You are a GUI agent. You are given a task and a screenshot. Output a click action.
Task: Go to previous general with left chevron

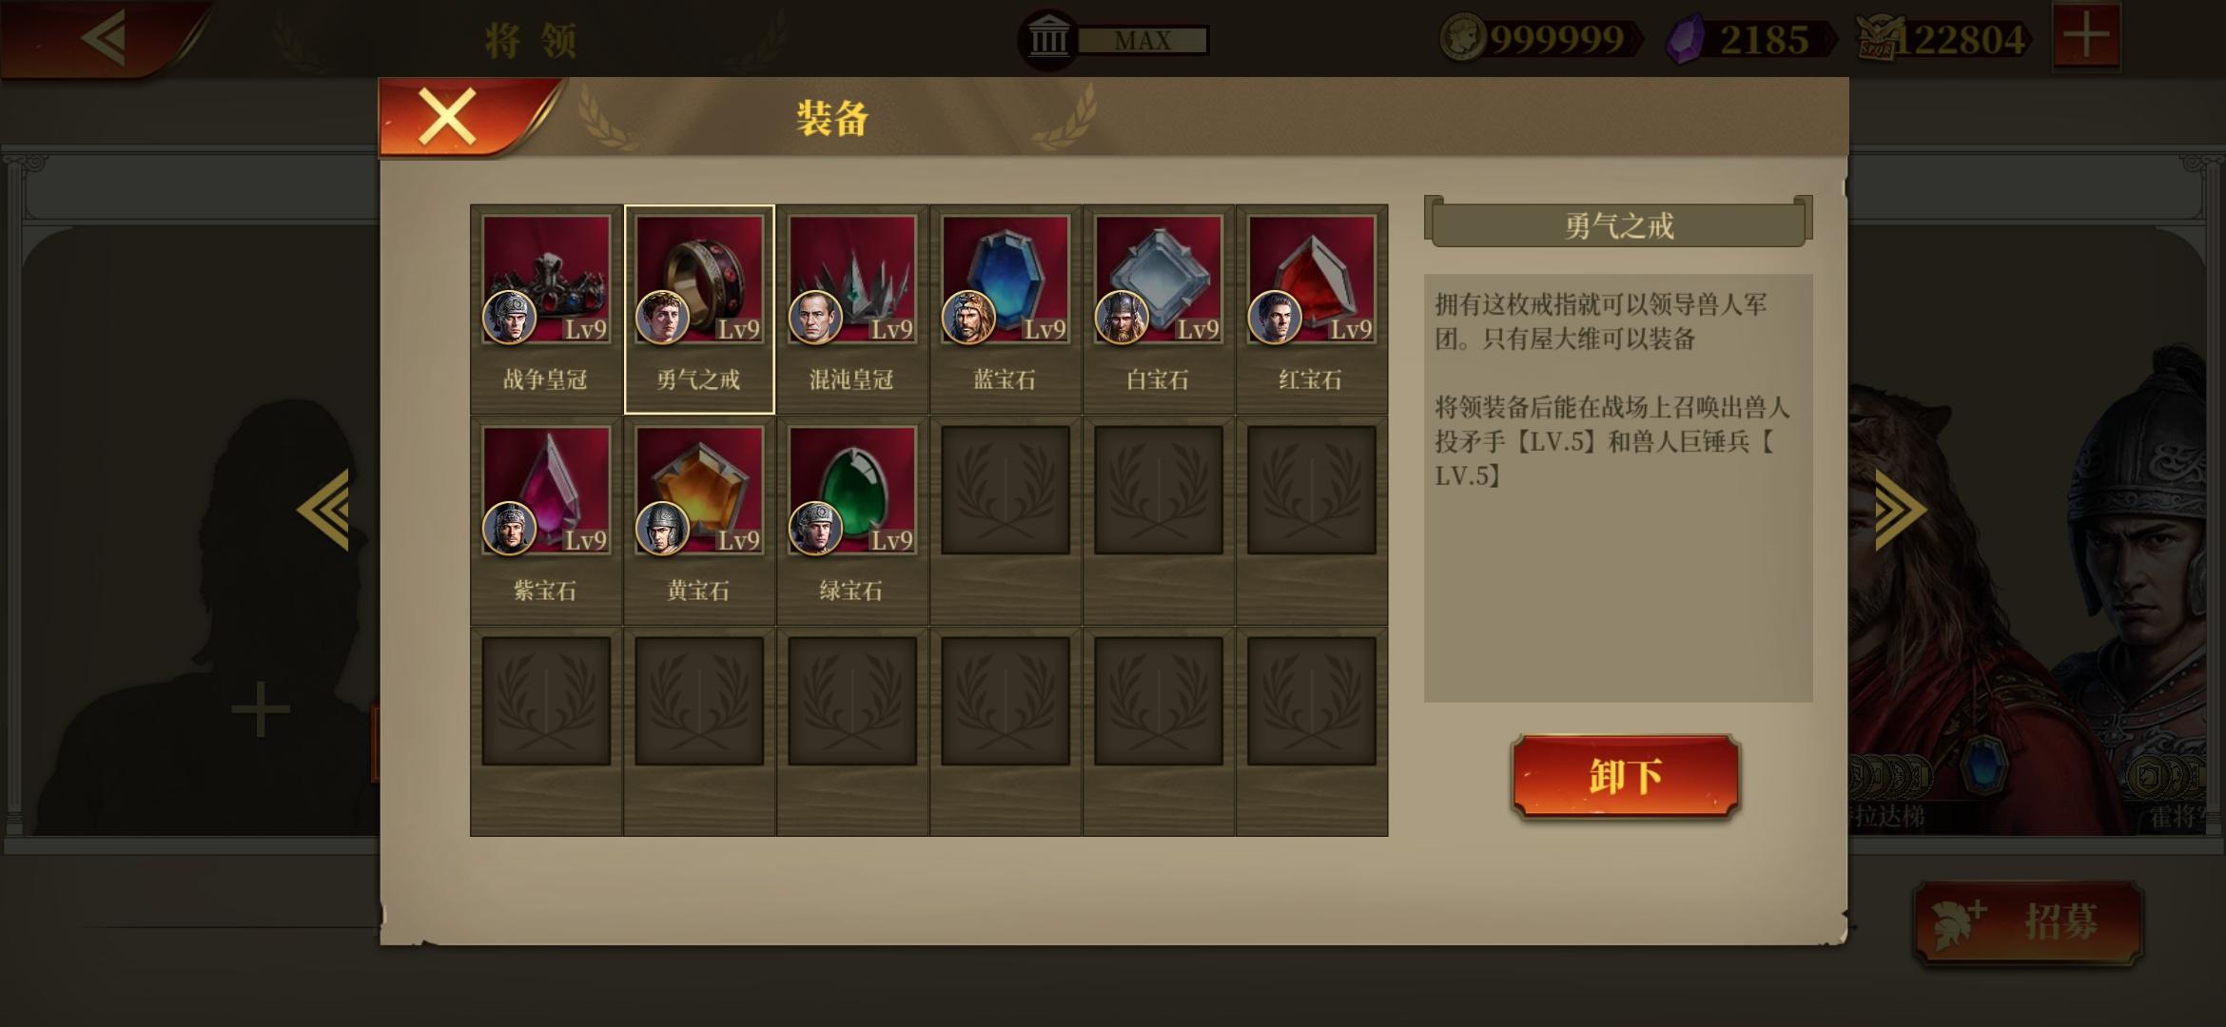[x=324, y=510]
